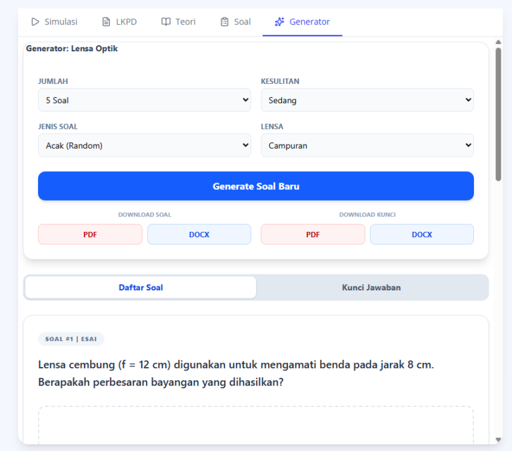512x451 pixels.
Task: Download the answer key as PDF
Action: click(313, 234)
